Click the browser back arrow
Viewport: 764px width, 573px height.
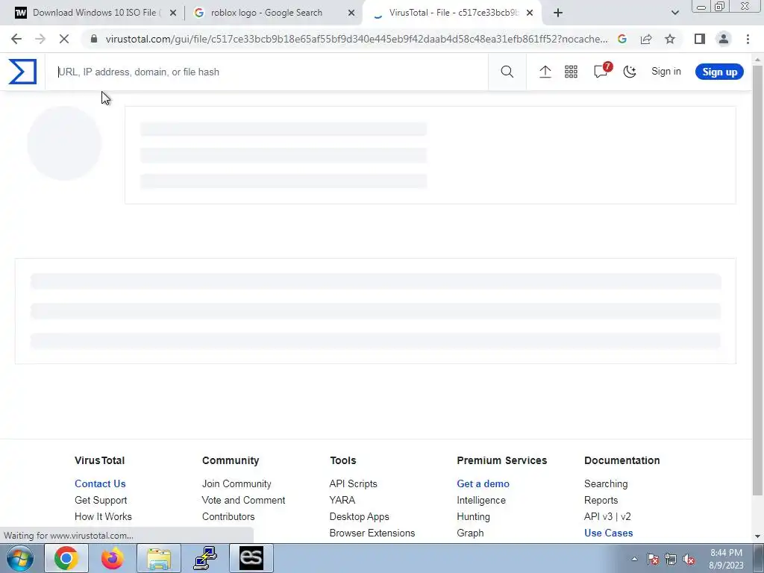[x=16, y=39]
